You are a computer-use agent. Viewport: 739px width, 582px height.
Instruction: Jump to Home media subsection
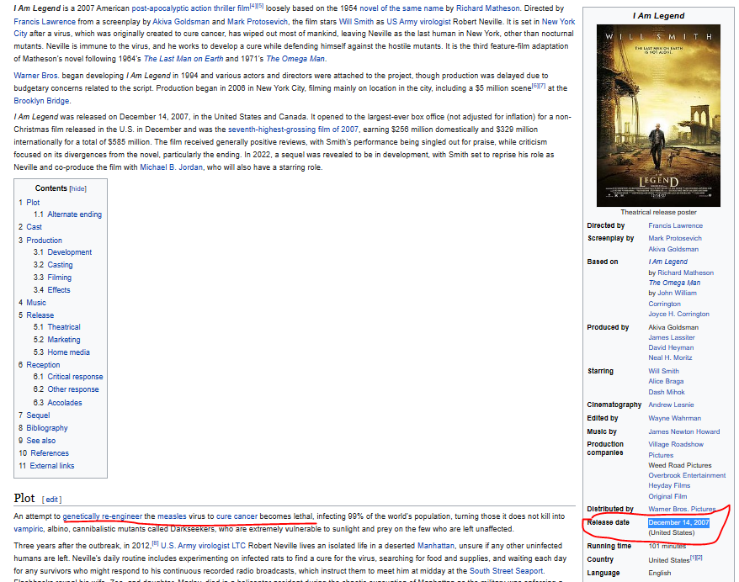68,352
